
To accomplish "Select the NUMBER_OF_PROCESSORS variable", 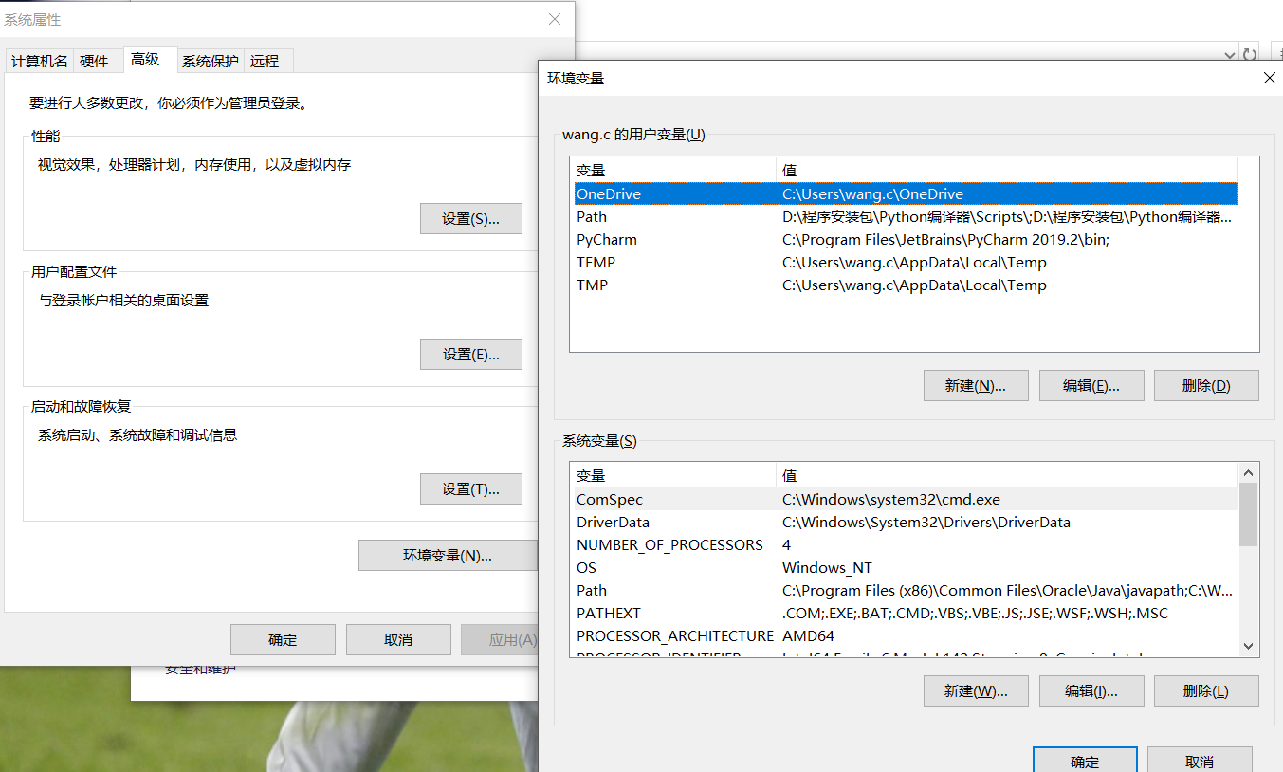I will (906, 544).
